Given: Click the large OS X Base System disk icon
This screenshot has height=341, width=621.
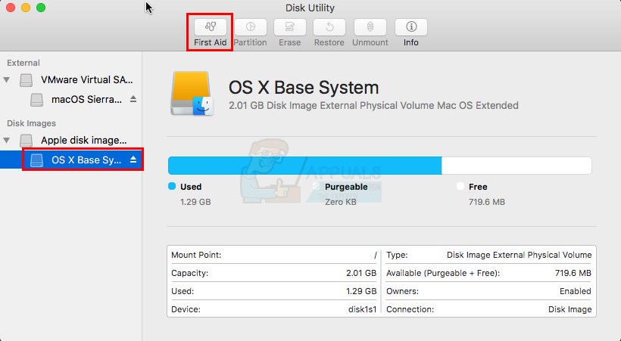Looking at the screenshot, I should click(192, 95).
